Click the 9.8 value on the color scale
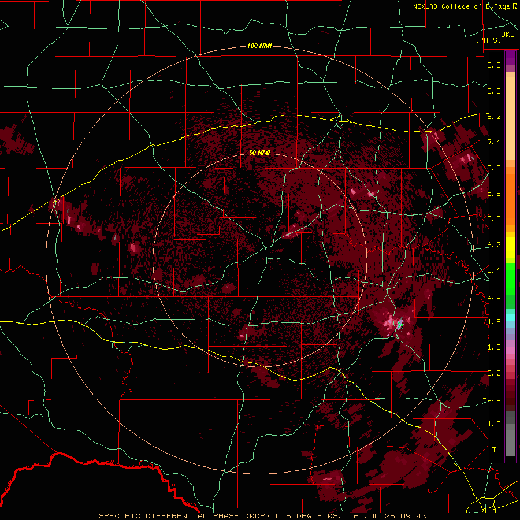 pyautogui.click(x=494, y=65)
